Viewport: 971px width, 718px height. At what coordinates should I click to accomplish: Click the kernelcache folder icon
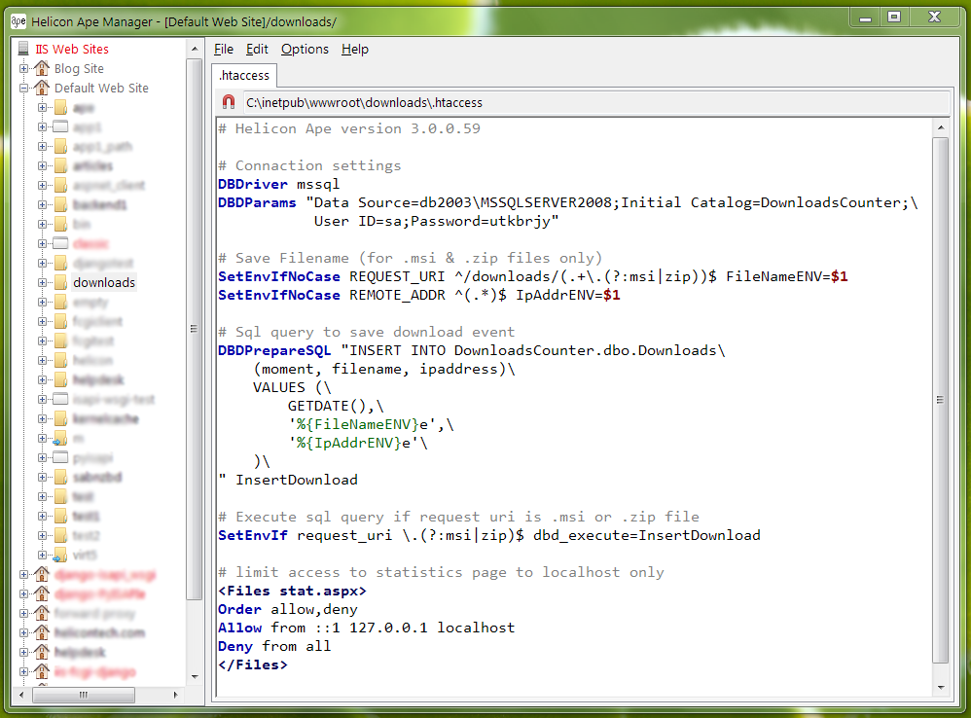click(x=60, y=418)
